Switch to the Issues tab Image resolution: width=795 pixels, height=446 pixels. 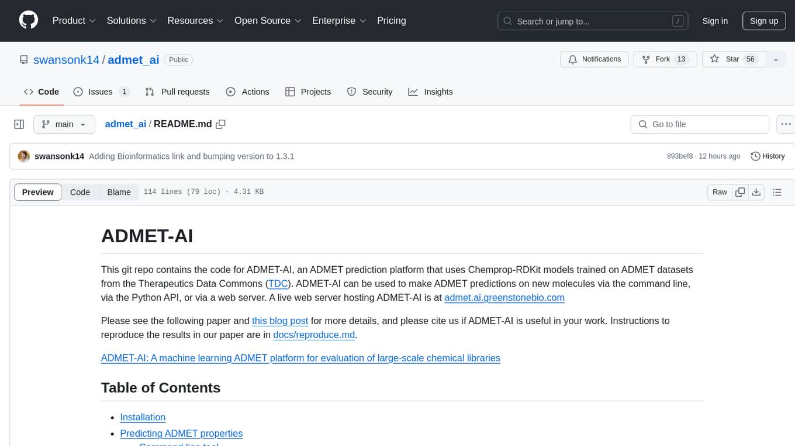(x=101, y=92)
